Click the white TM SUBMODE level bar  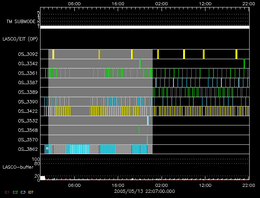click(144, 27)
